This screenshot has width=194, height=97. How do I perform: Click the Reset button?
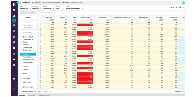pyautogui.click(x=32, y=13)
